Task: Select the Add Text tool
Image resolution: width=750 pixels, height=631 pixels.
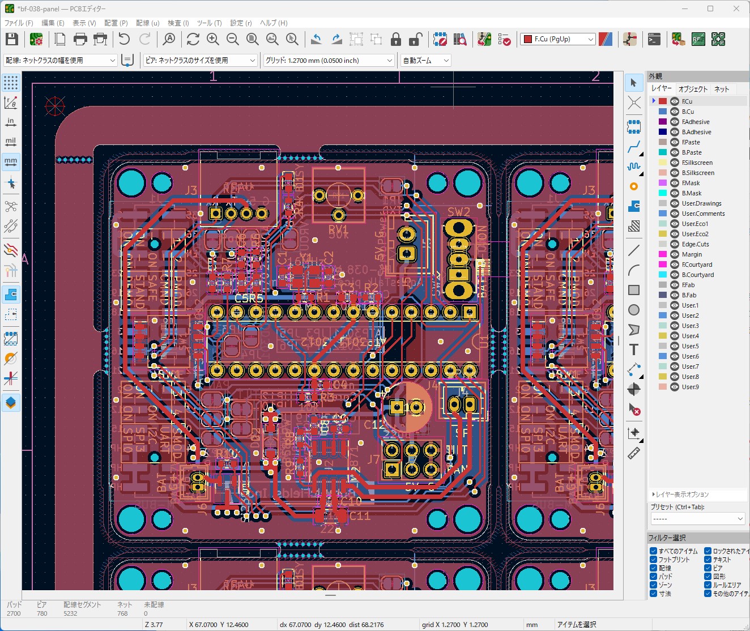Action: click(x=634, y=349)
